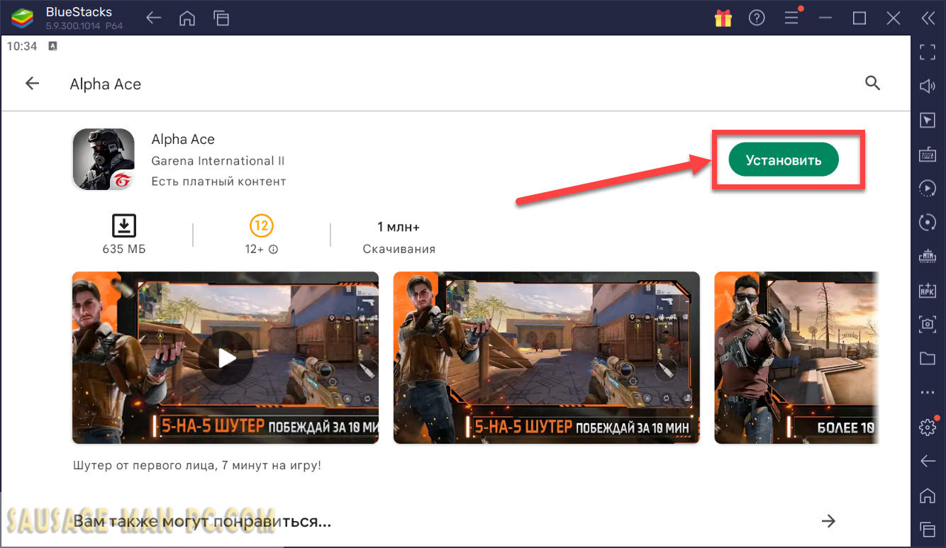Click the '1 млн+' downloads count
Viewport: 946px width, 548px height.
399,227
